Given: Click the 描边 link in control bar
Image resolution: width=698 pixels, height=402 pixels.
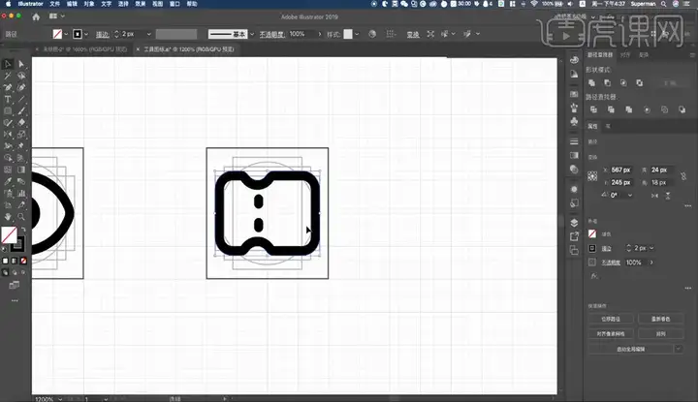Looking at the screenshot, I should click(x=103, y=34).
